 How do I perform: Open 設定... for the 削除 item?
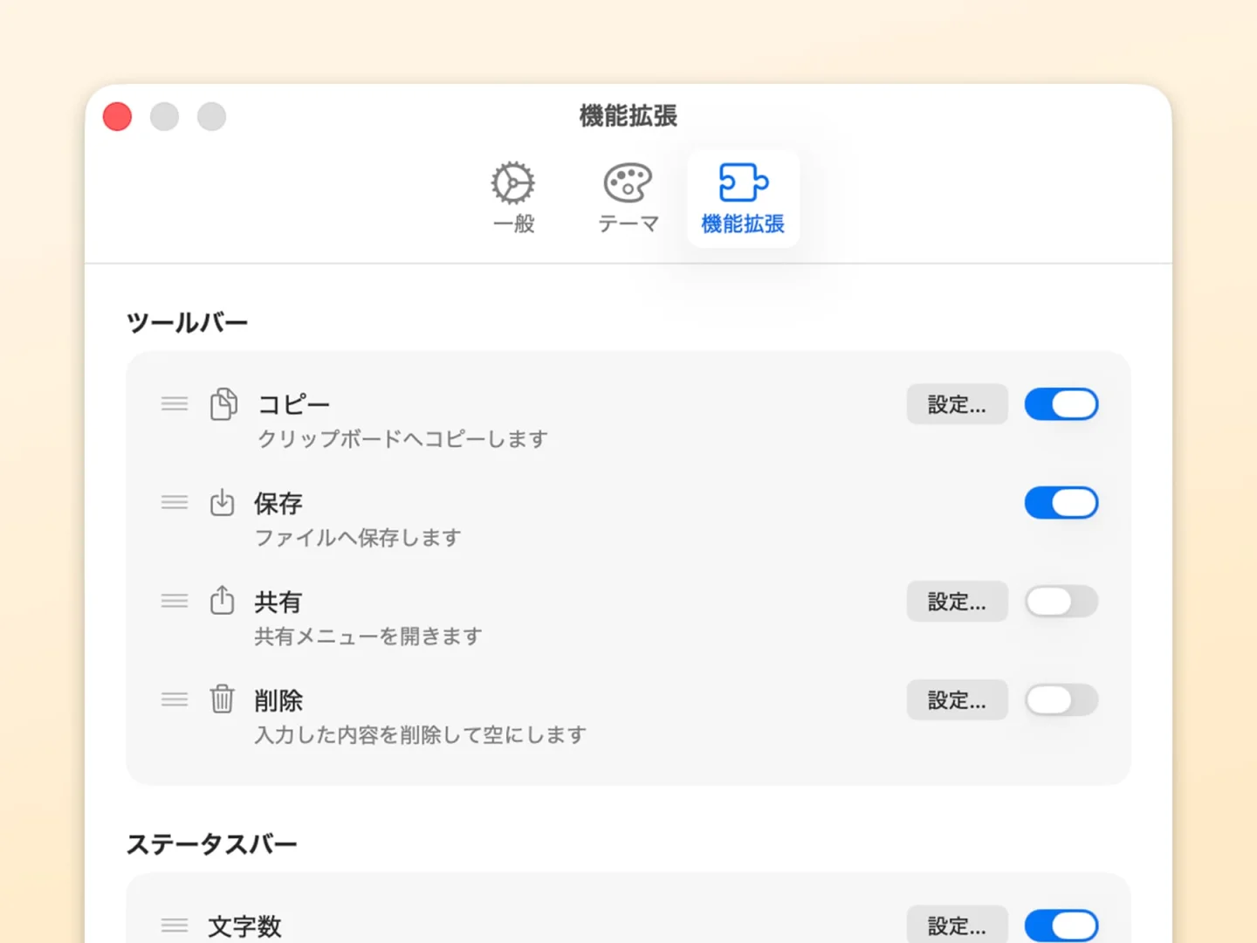pyautogui.click(x=957, y=700)
